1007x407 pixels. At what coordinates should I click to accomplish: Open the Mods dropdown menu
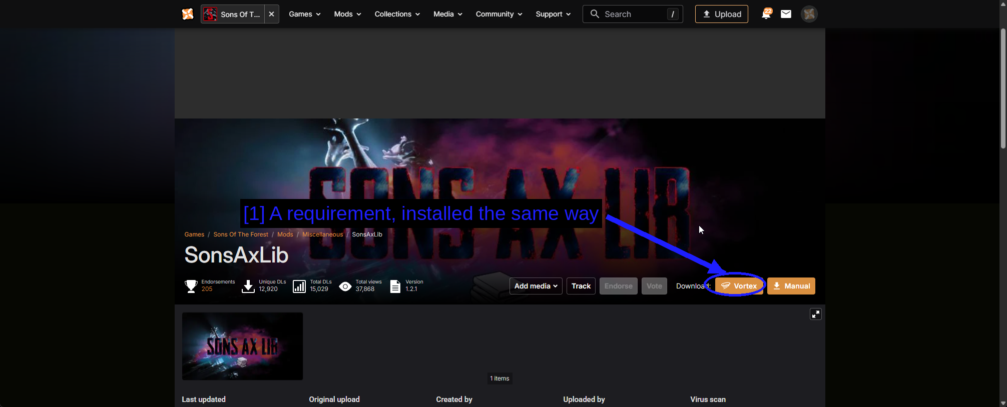pos(348,14)
